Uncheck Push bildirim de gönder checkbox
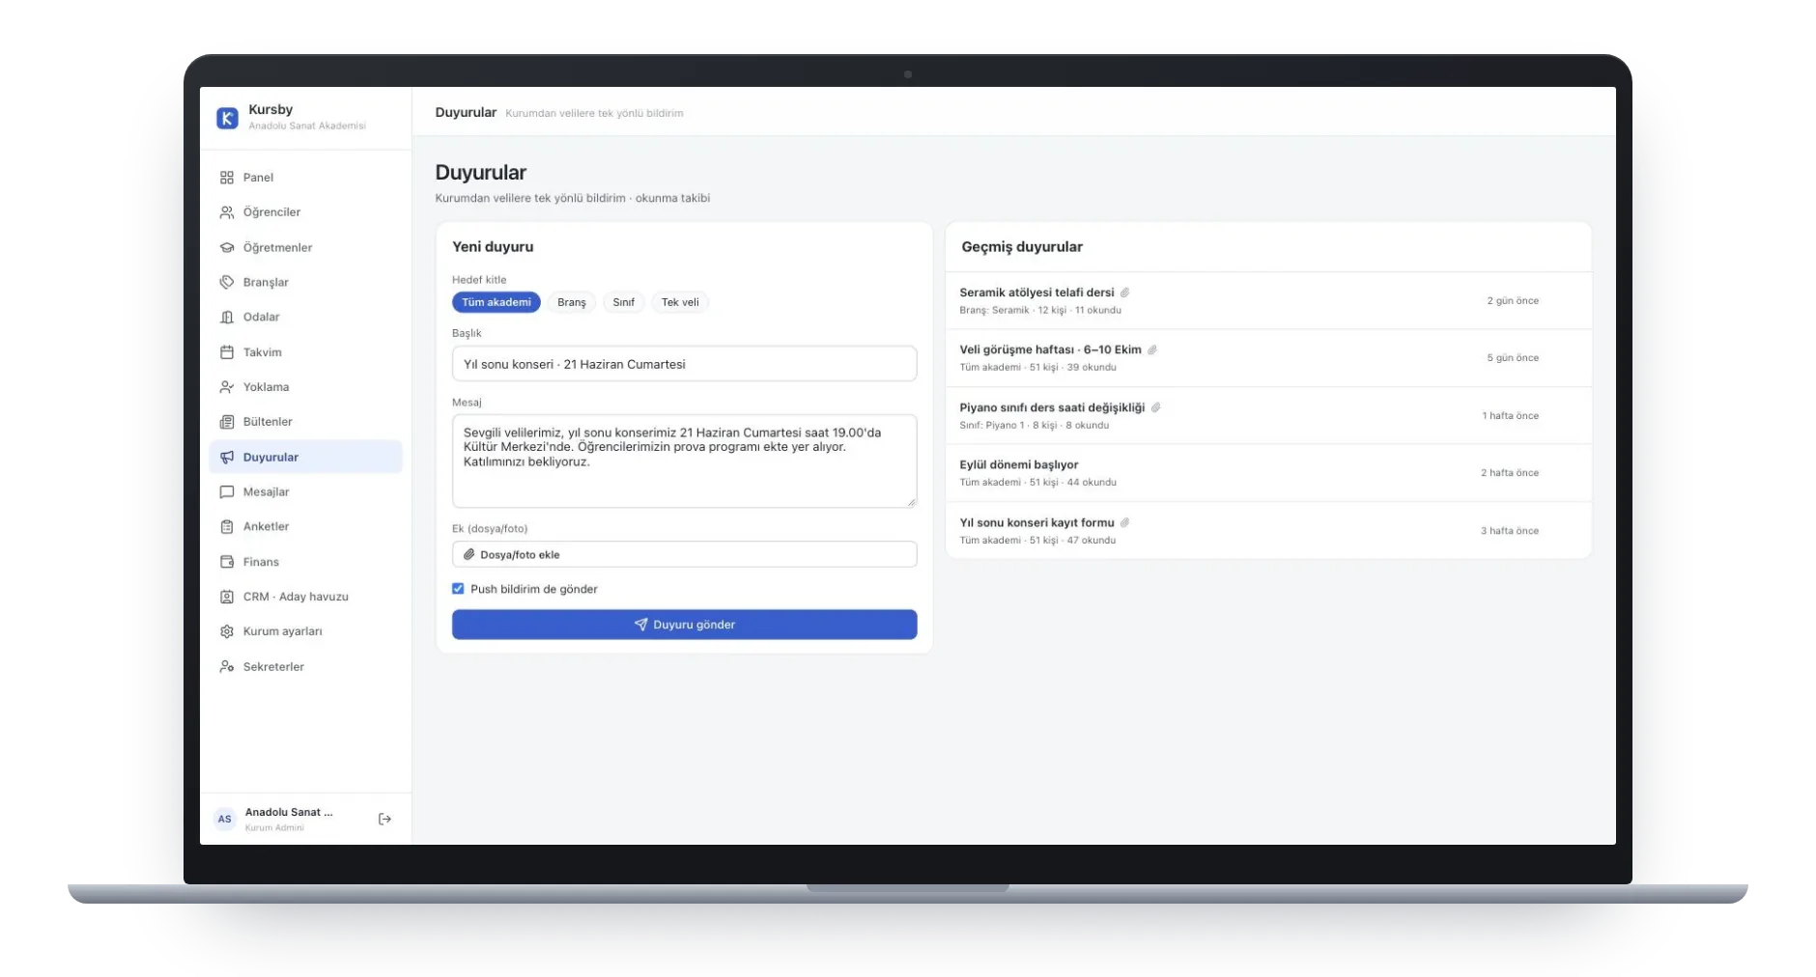Image resolution: width=1816 pixels, height=977 pixels. [x=458, y=589]
